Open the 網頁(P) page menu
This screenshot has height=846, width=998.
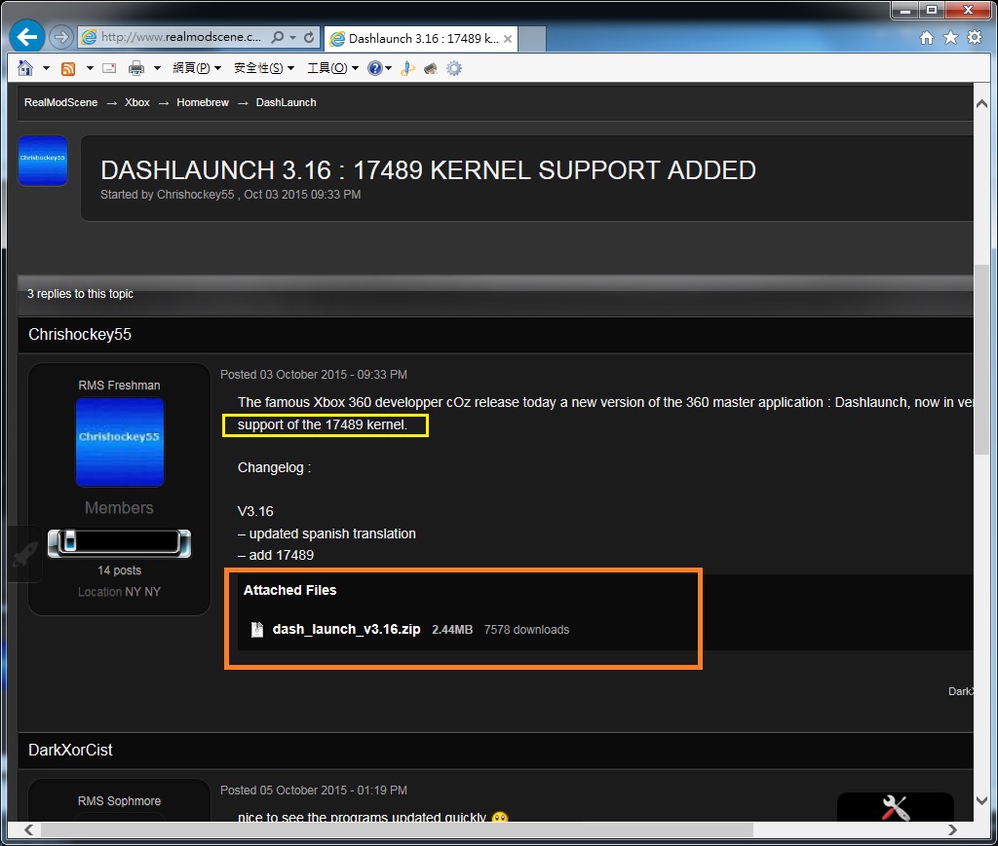click(x=197, y=68)
